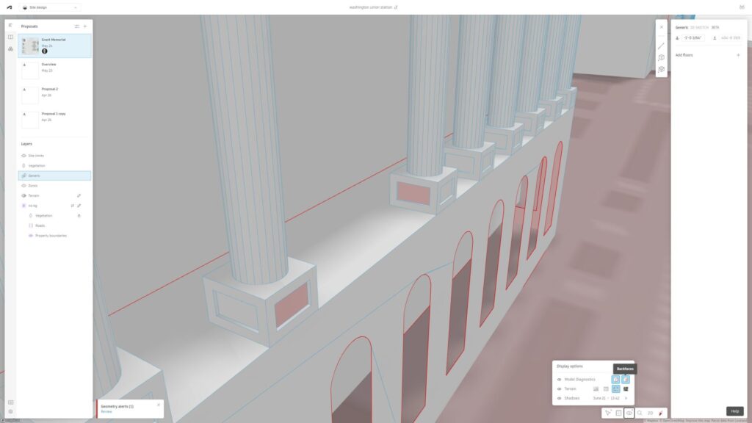Expand shadow time options arrow

[626, 398]
